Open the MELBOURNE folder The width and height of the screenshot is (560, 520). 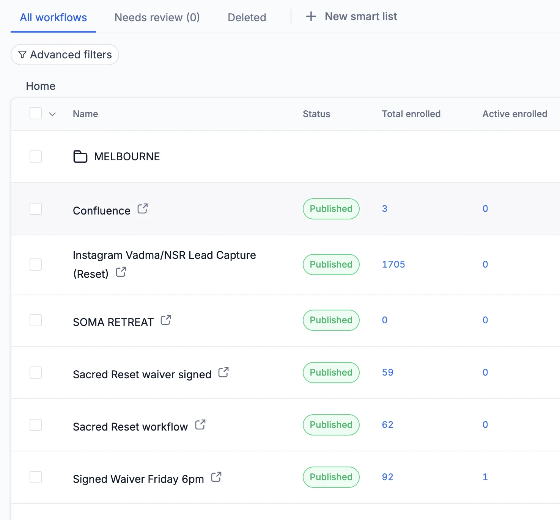(x=127, y=157)
